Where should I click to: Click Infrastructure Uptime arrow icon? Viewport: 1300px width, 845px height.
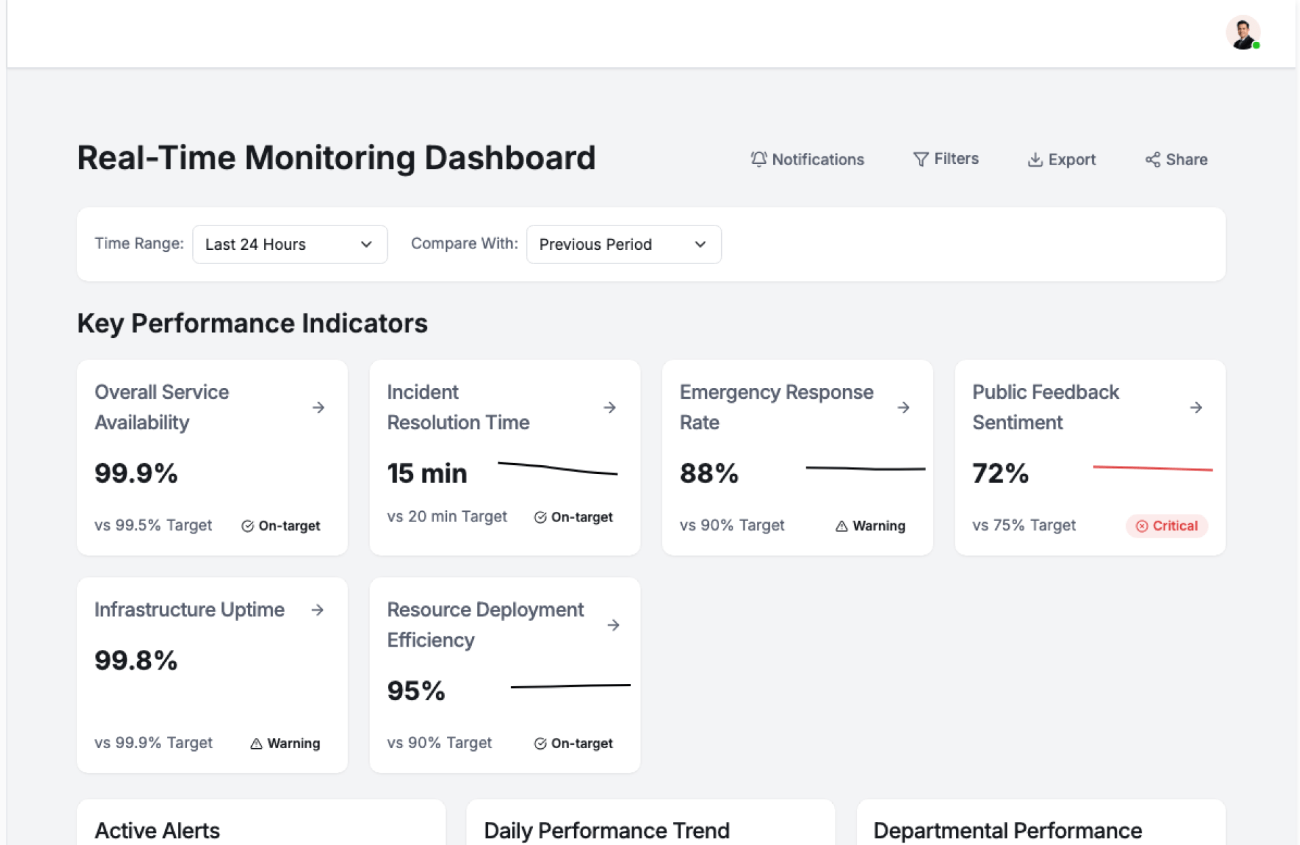[x=318, y=610]
